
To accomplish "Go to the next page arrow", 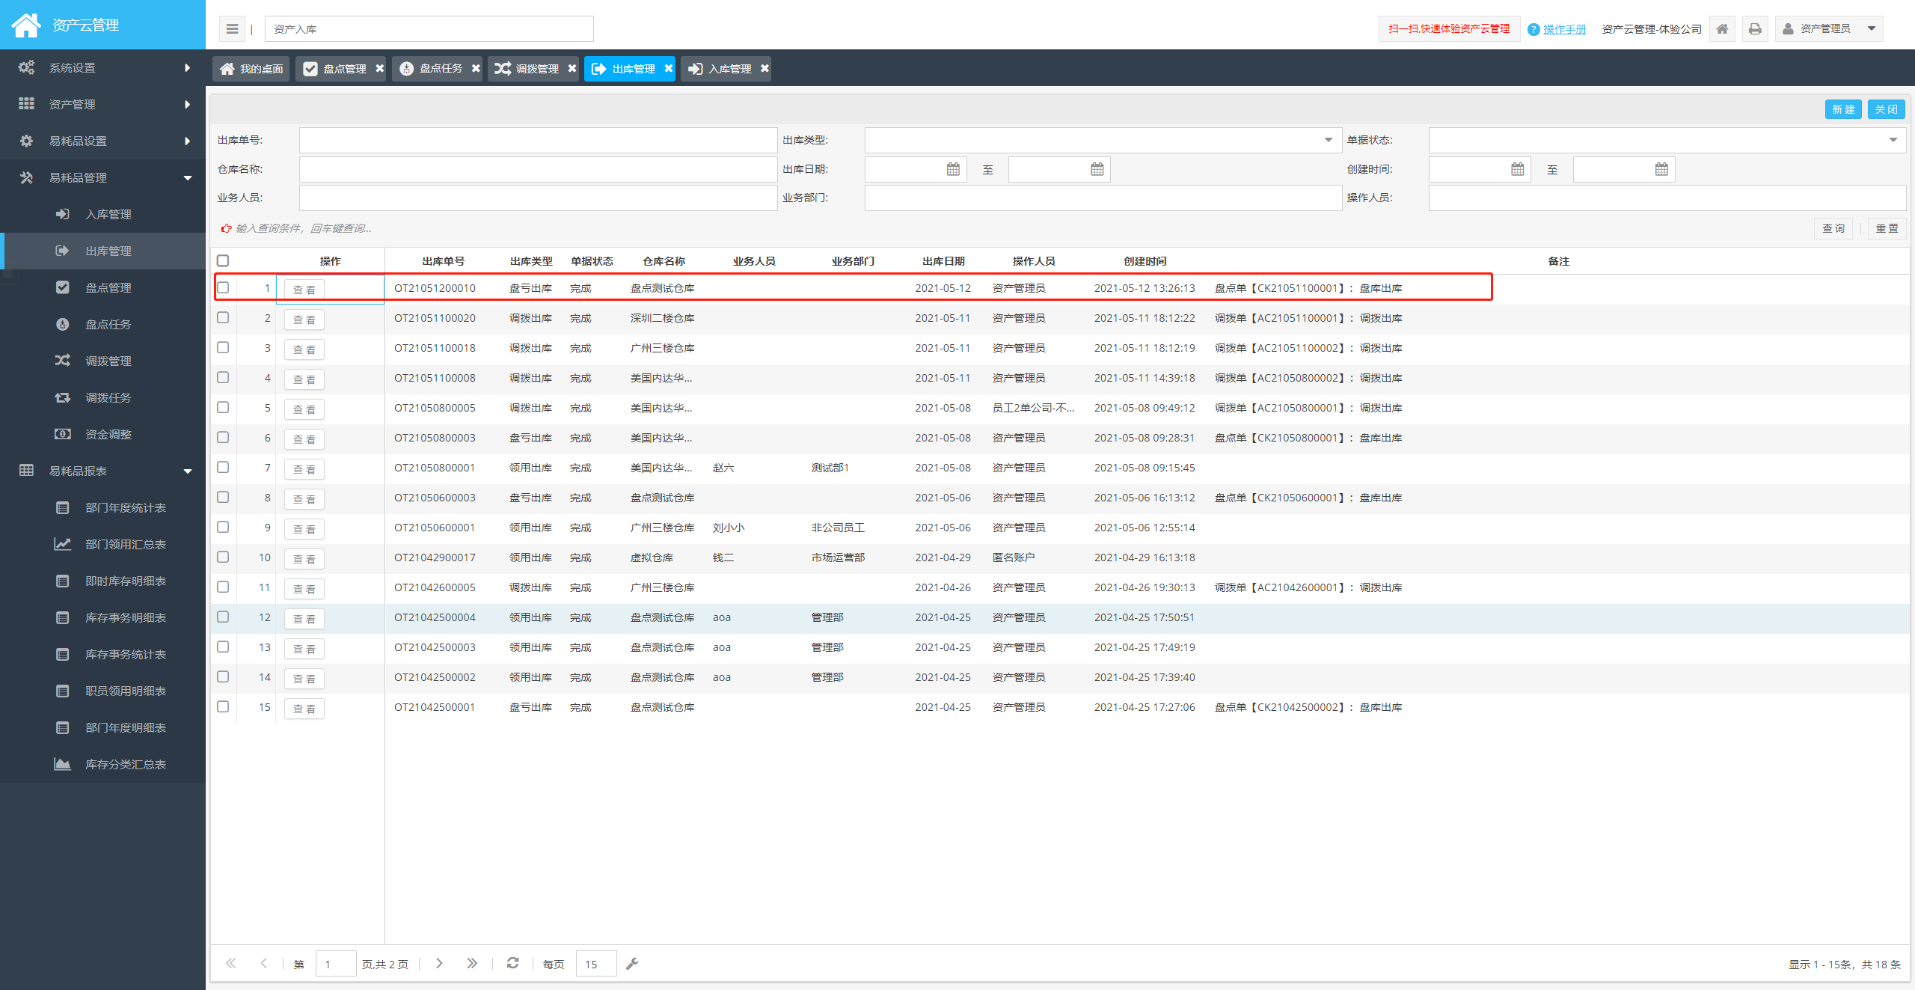I will (439, 963).
